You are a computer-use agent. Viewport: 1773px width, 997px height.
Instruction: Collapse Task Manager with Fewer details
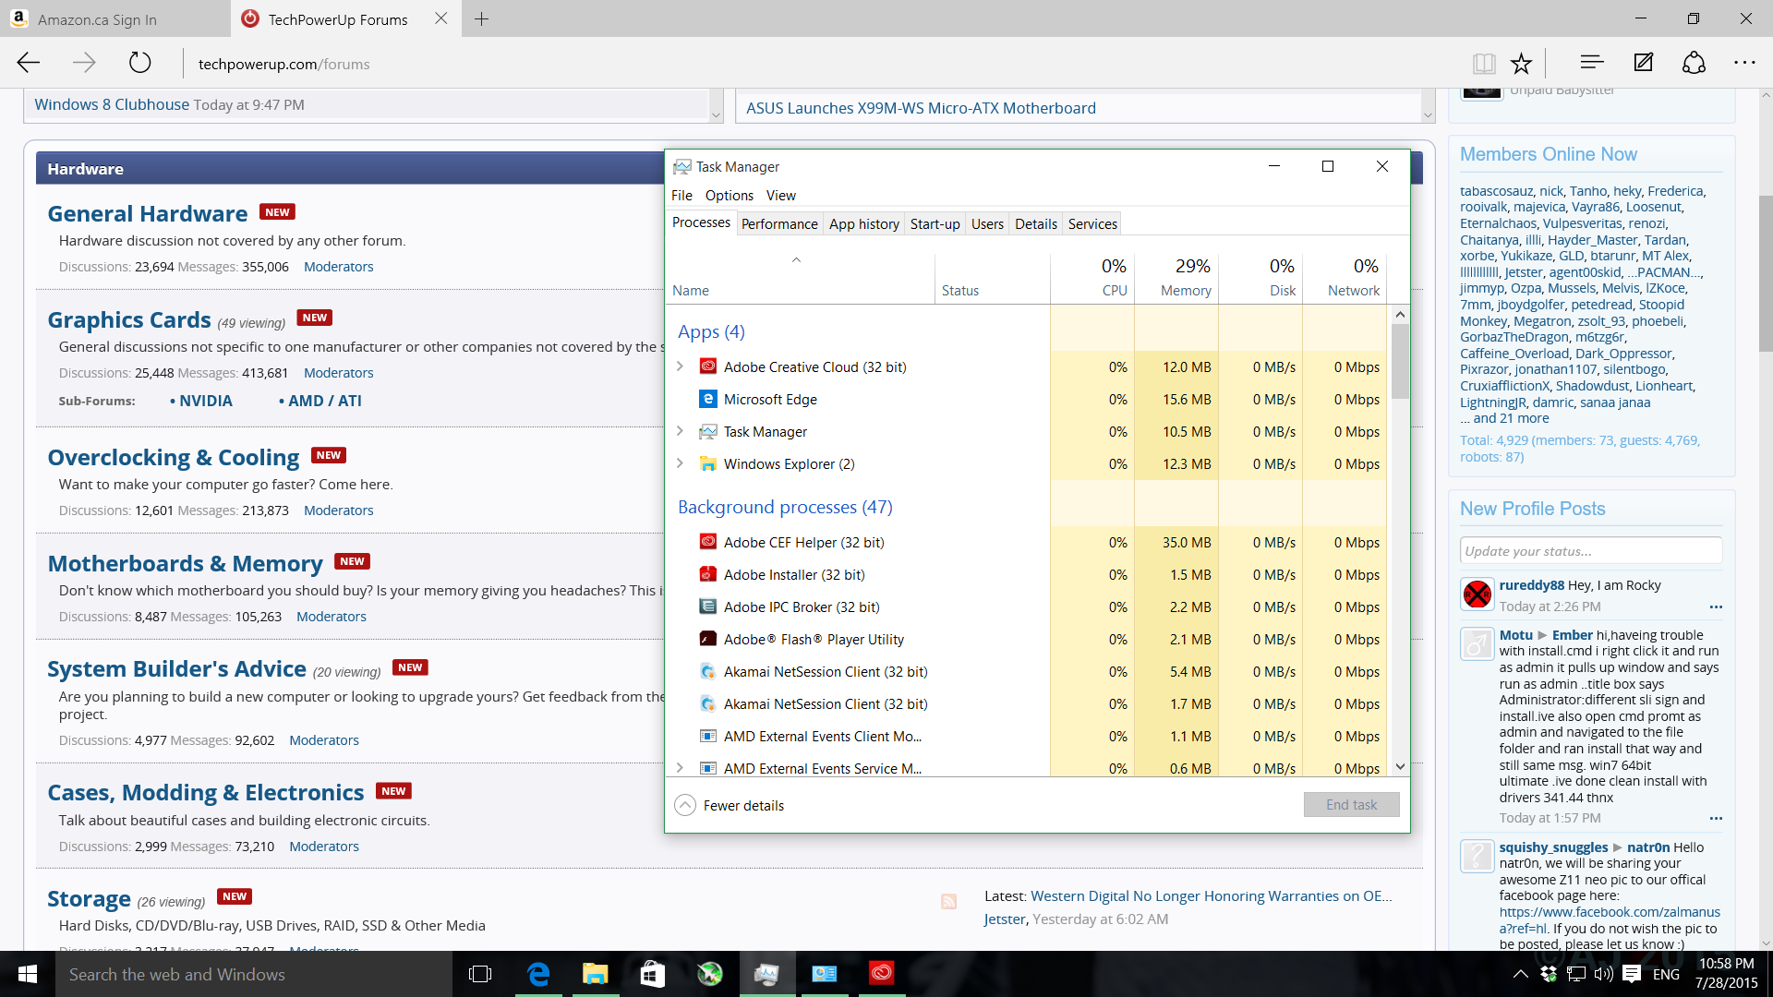pyautogui.click(x=730, y=805)
